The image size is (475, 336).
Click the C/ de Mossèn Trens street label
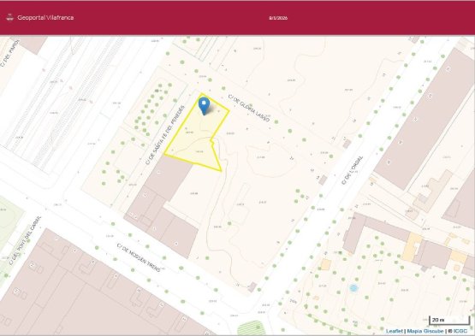(x=139, y=257)
